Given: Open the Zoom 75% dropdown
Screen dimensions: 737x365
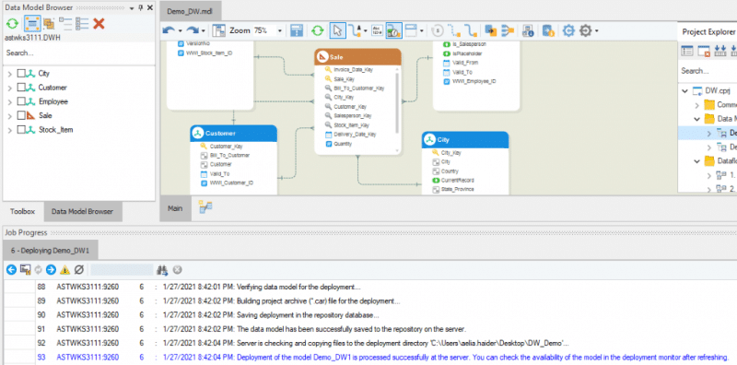Looking at the screenshot, I should (x=280, y=31).
